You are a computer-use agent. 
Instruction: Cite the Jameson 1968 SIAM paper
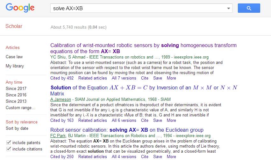click(x=145, y=120)
